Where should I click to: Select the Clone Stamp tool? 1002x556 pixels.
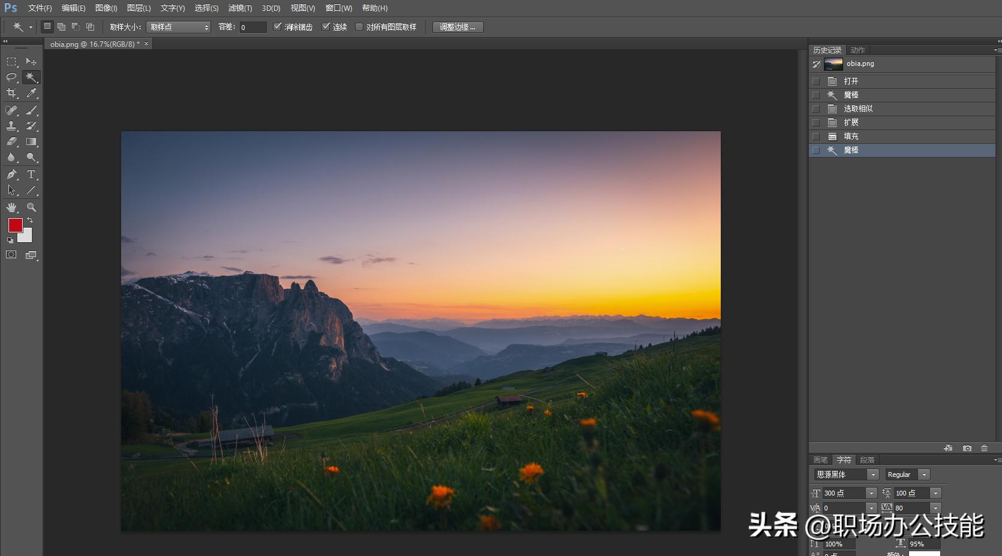pos(11,126)
